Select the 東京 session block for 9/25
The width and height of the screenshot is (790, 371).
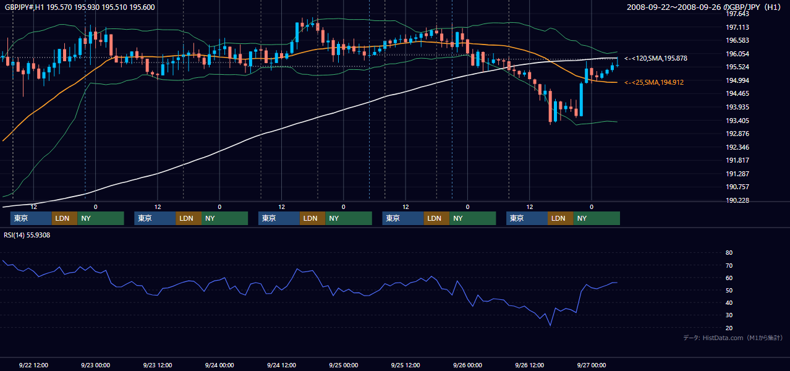(403, 218)
